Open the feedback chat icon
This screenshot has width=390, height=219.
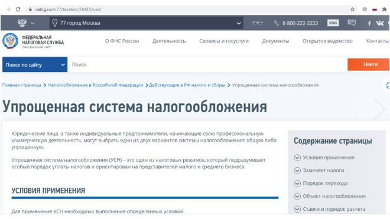coord(352,23)
